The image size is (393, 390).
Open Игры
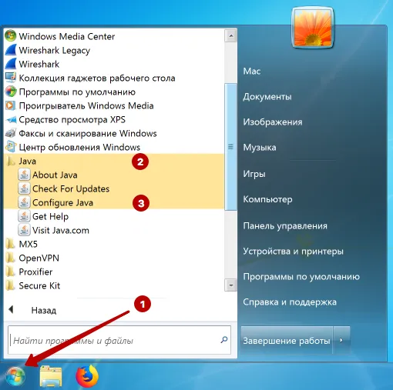(x=254, y=174)
